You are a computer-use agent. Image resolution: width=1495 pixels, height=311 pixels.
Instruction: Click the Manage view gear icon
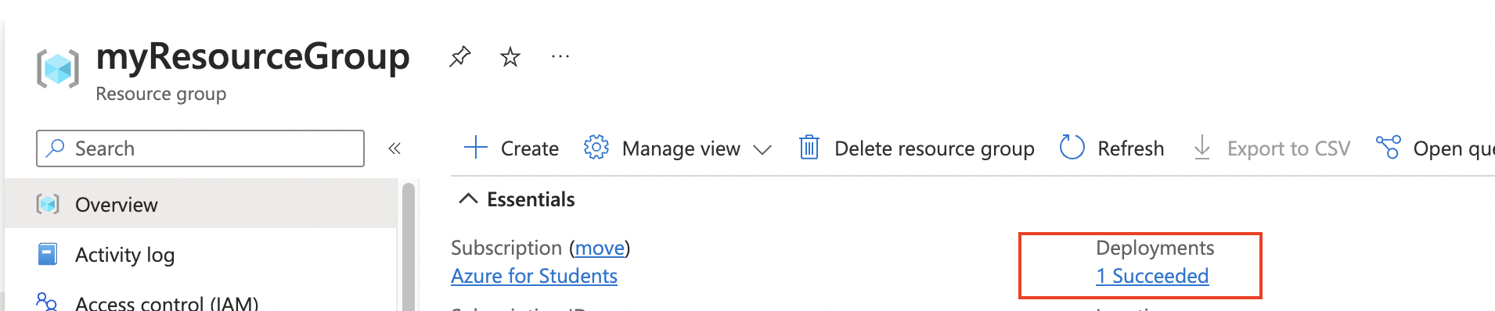(596, 148)
